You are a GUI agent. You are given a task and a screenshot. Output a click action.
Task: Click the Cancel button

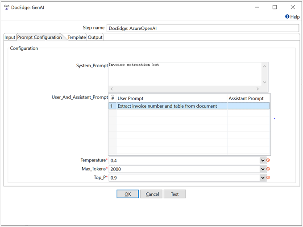151,194
